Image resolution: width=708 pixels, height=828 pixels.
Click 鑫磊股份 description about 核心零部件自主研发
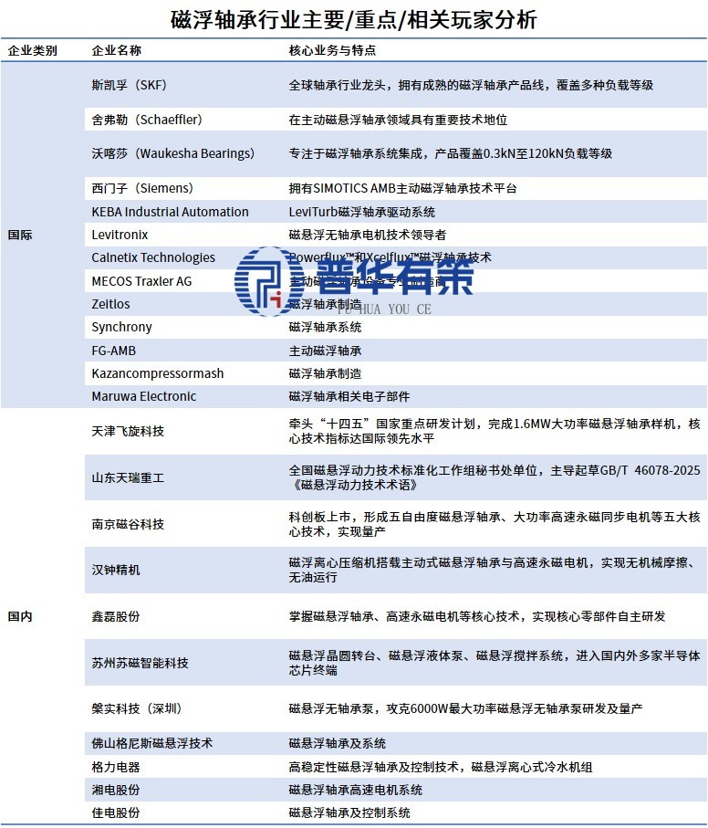pos(477,616)
